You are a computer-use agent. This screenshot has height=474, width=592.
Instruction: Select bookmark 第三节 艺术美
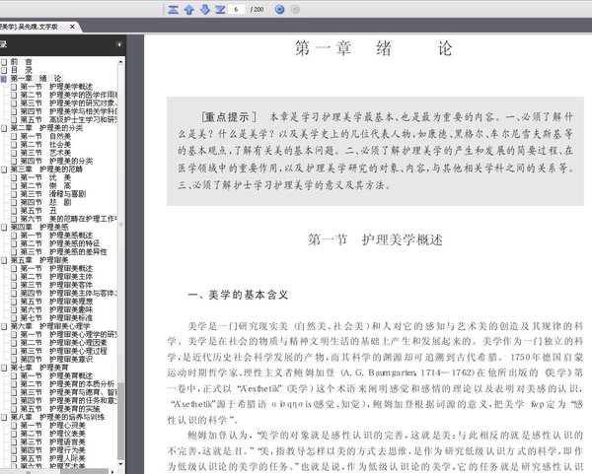[x=45, y=153]
